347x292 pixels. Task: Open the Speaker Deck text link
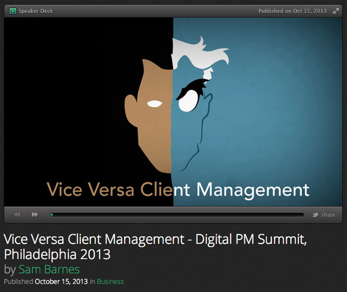click(36, 11)
